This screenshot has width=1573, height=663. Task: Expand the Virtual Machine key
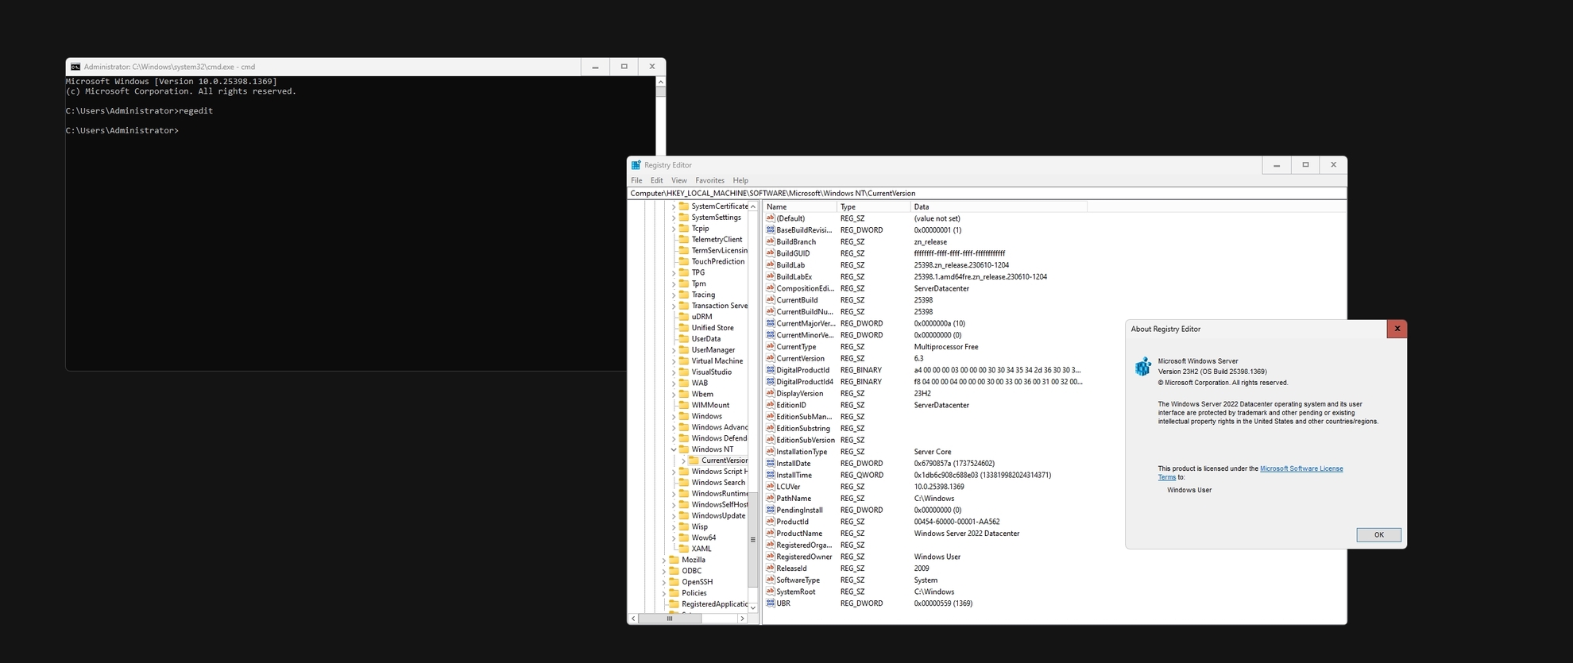(x=674, y=361)
